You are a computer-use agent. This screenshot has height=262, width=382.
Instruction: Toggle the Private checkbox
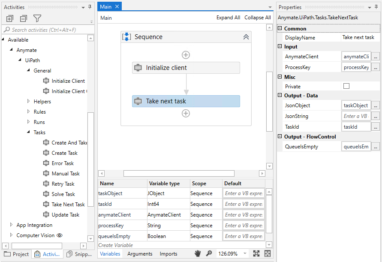coord(346,86)
